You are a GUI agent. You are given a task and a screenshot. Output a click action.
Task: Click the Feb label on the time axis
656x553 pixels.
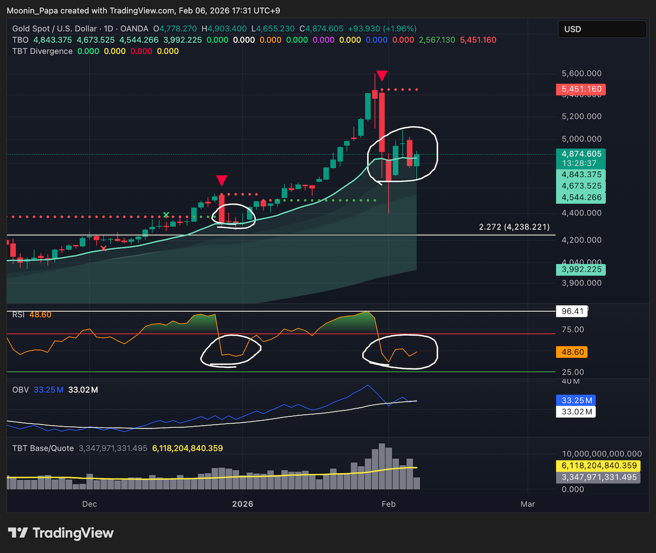click(x=388, y=504)
